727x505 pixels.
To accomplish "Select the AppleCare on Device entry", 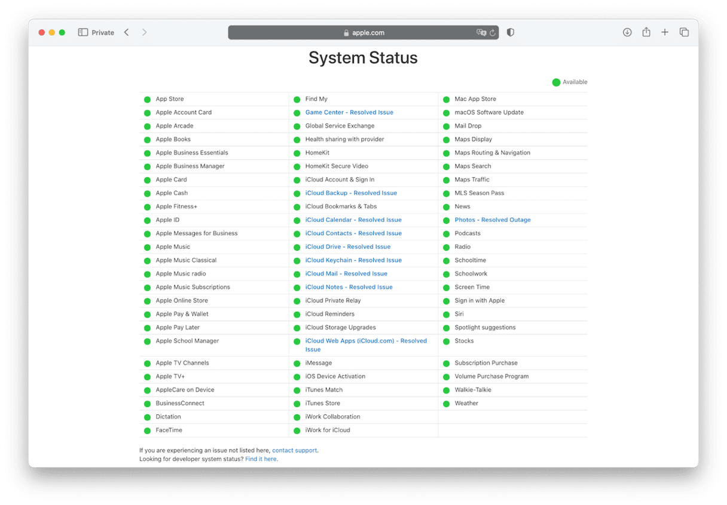I will 185,390.
